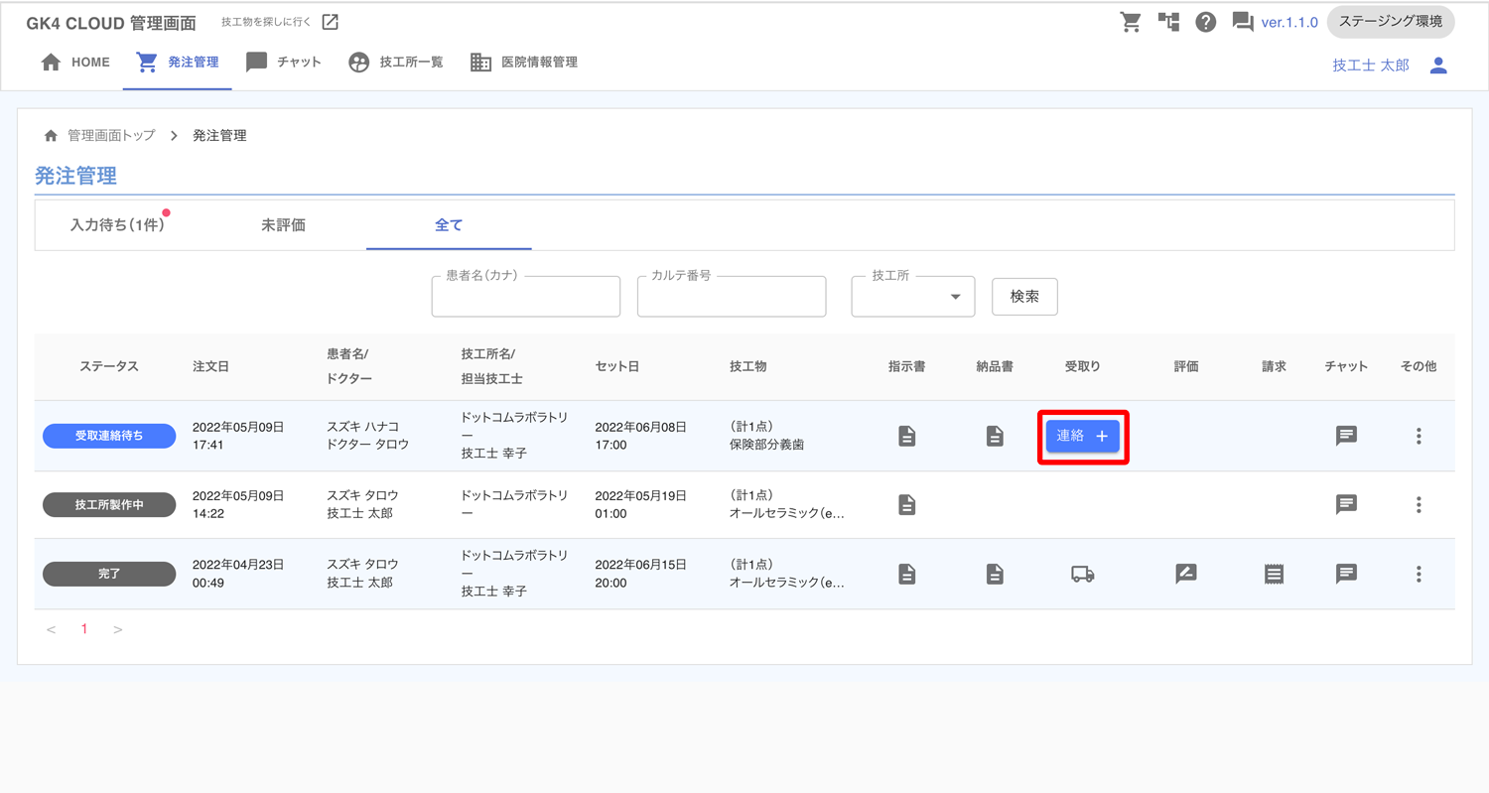Open 指示書 document for 技工所製作中 order
This screenshot has width=1489, height=793.
point(906,504)
